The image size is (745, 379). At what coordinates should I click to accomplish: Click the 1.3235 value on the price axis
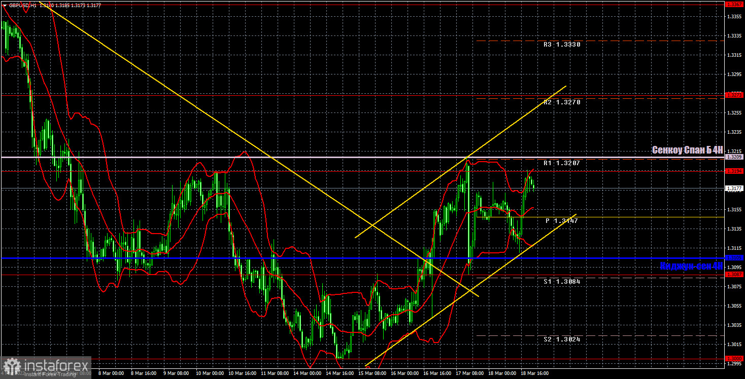point(734,132)
